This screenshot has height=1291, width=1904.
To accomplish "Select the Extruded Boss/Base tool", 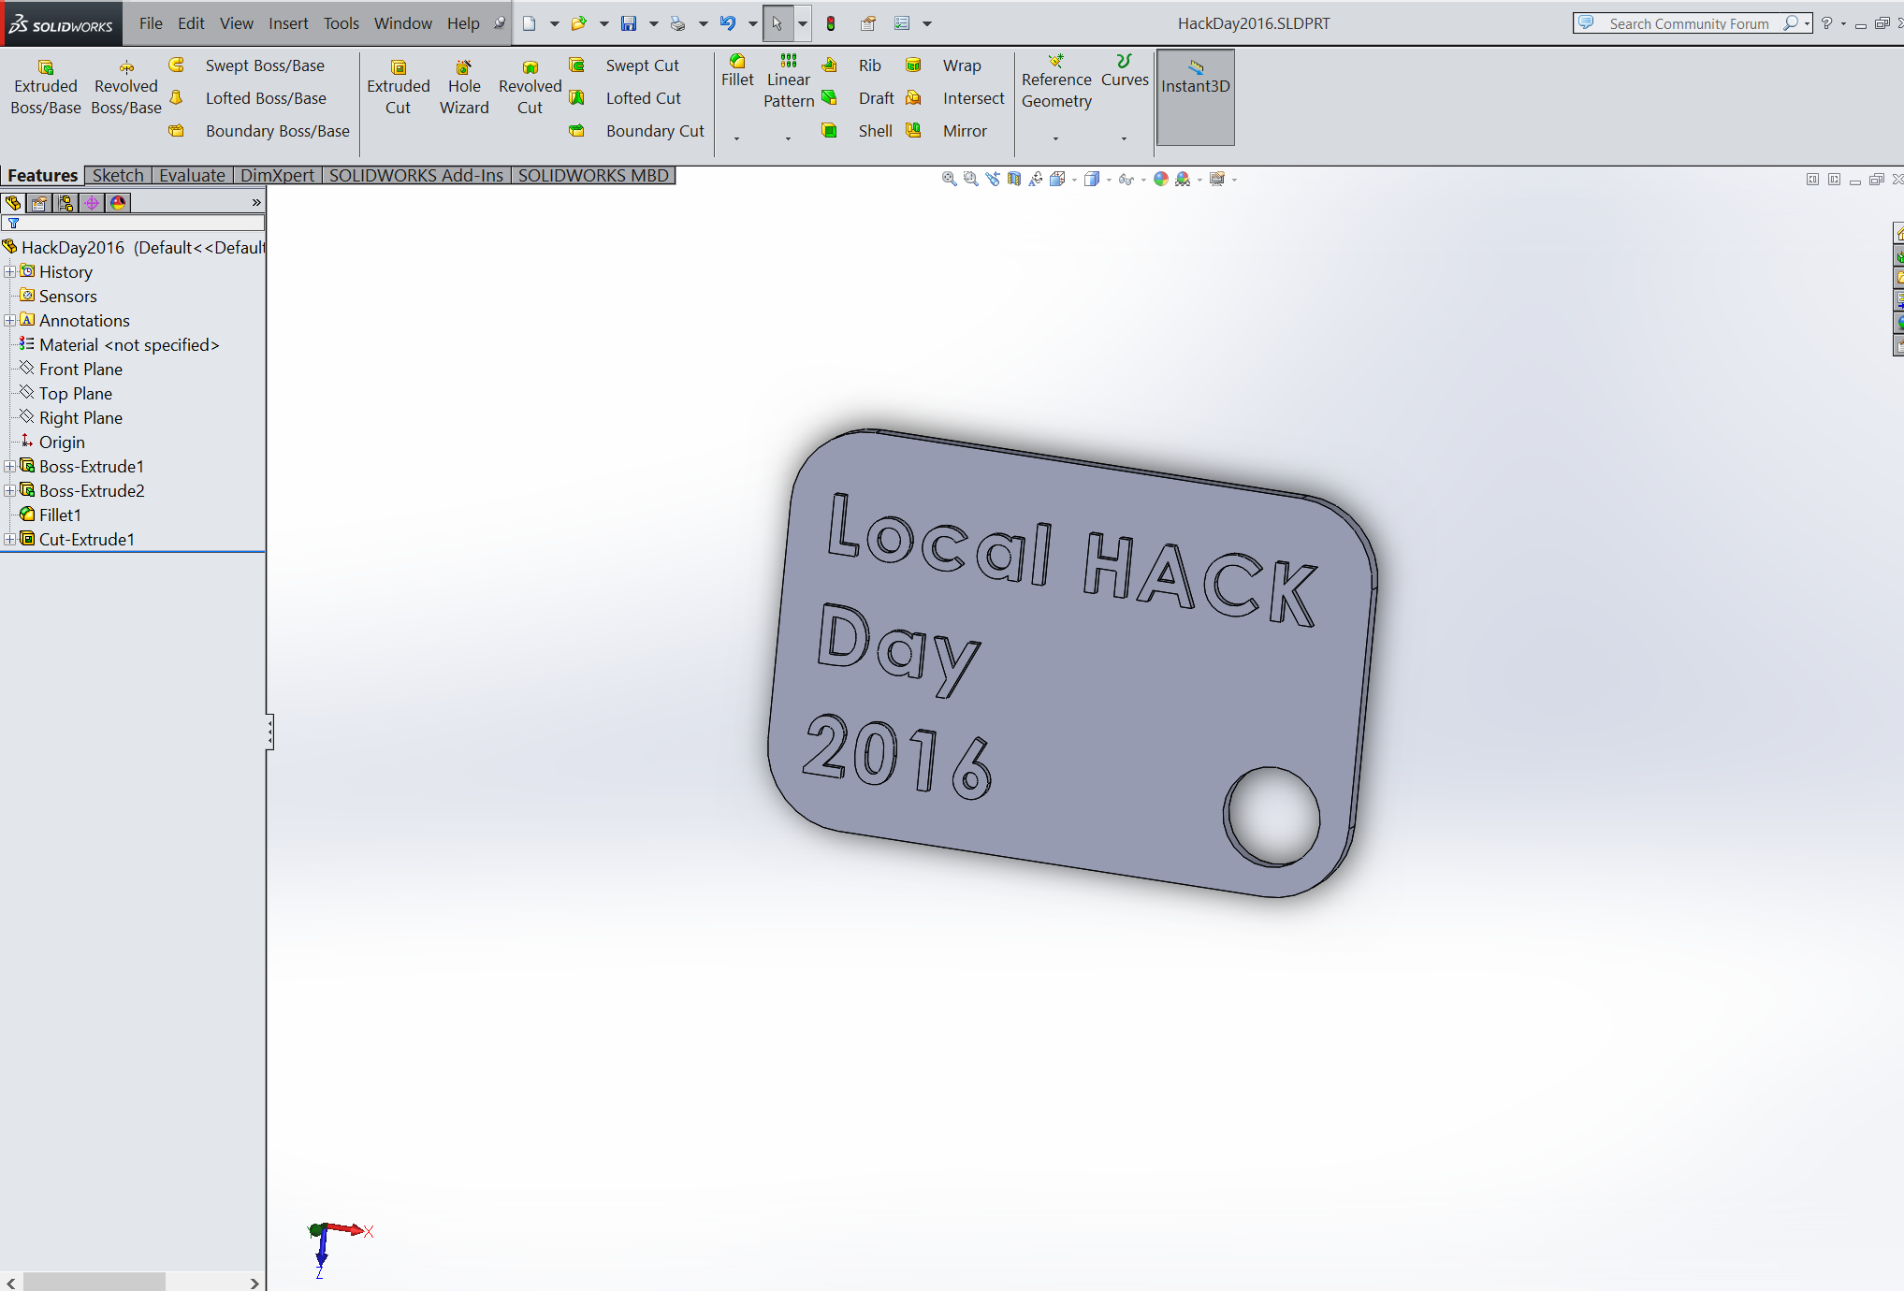I will pos(44,86).
